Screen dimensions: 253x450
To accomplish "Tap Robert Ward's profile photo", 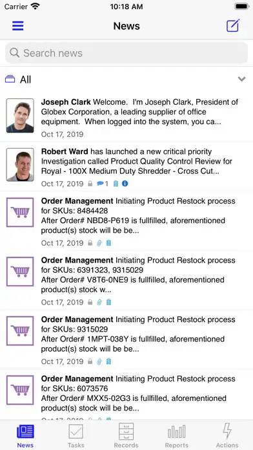I will click(x=20, y=165).
